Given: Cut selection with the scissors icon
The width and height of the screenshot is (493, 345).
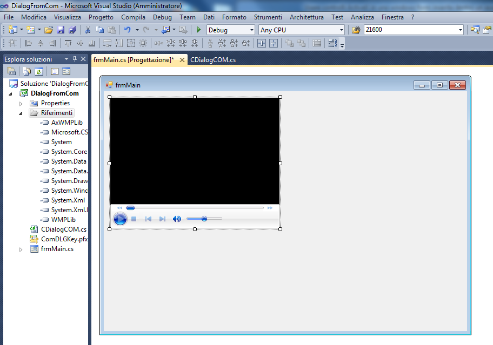Looking at the screenshot, I should point(88,30).
